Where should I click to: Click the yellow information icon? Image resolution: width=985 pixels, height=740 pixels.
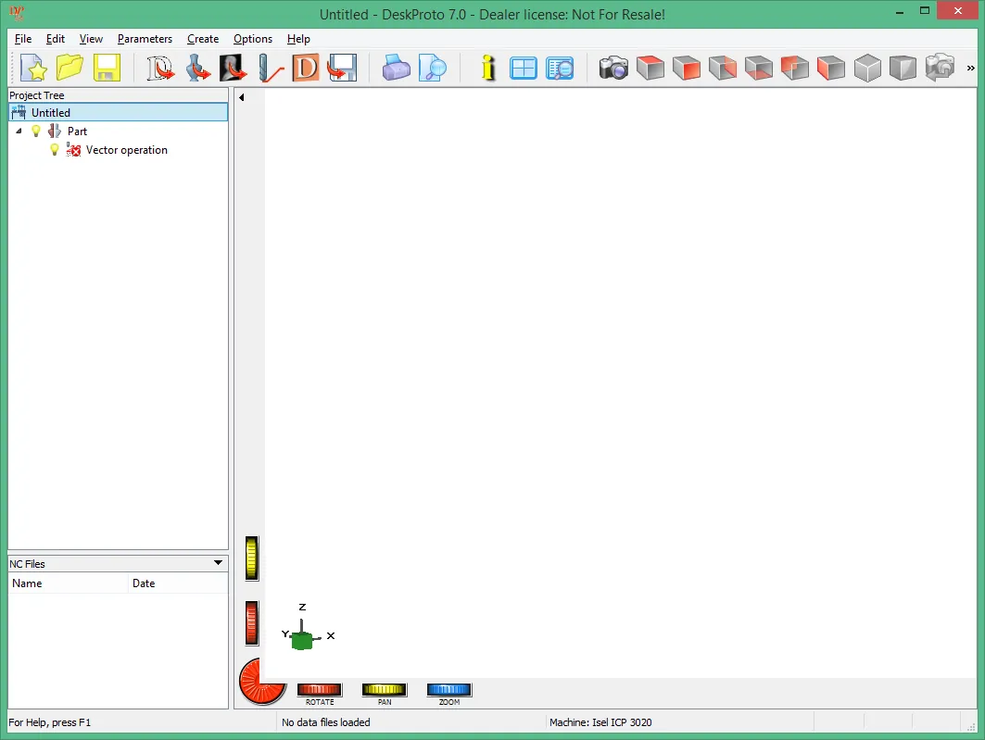tap(488, 68)
